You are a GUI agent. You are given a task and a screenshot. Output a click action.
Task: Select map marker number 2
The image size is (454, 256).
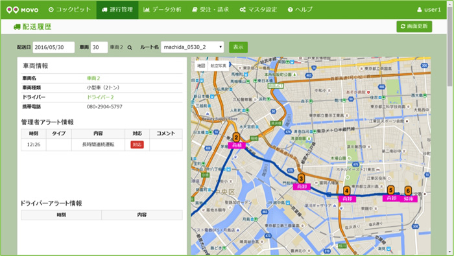(x=236, y=137)
